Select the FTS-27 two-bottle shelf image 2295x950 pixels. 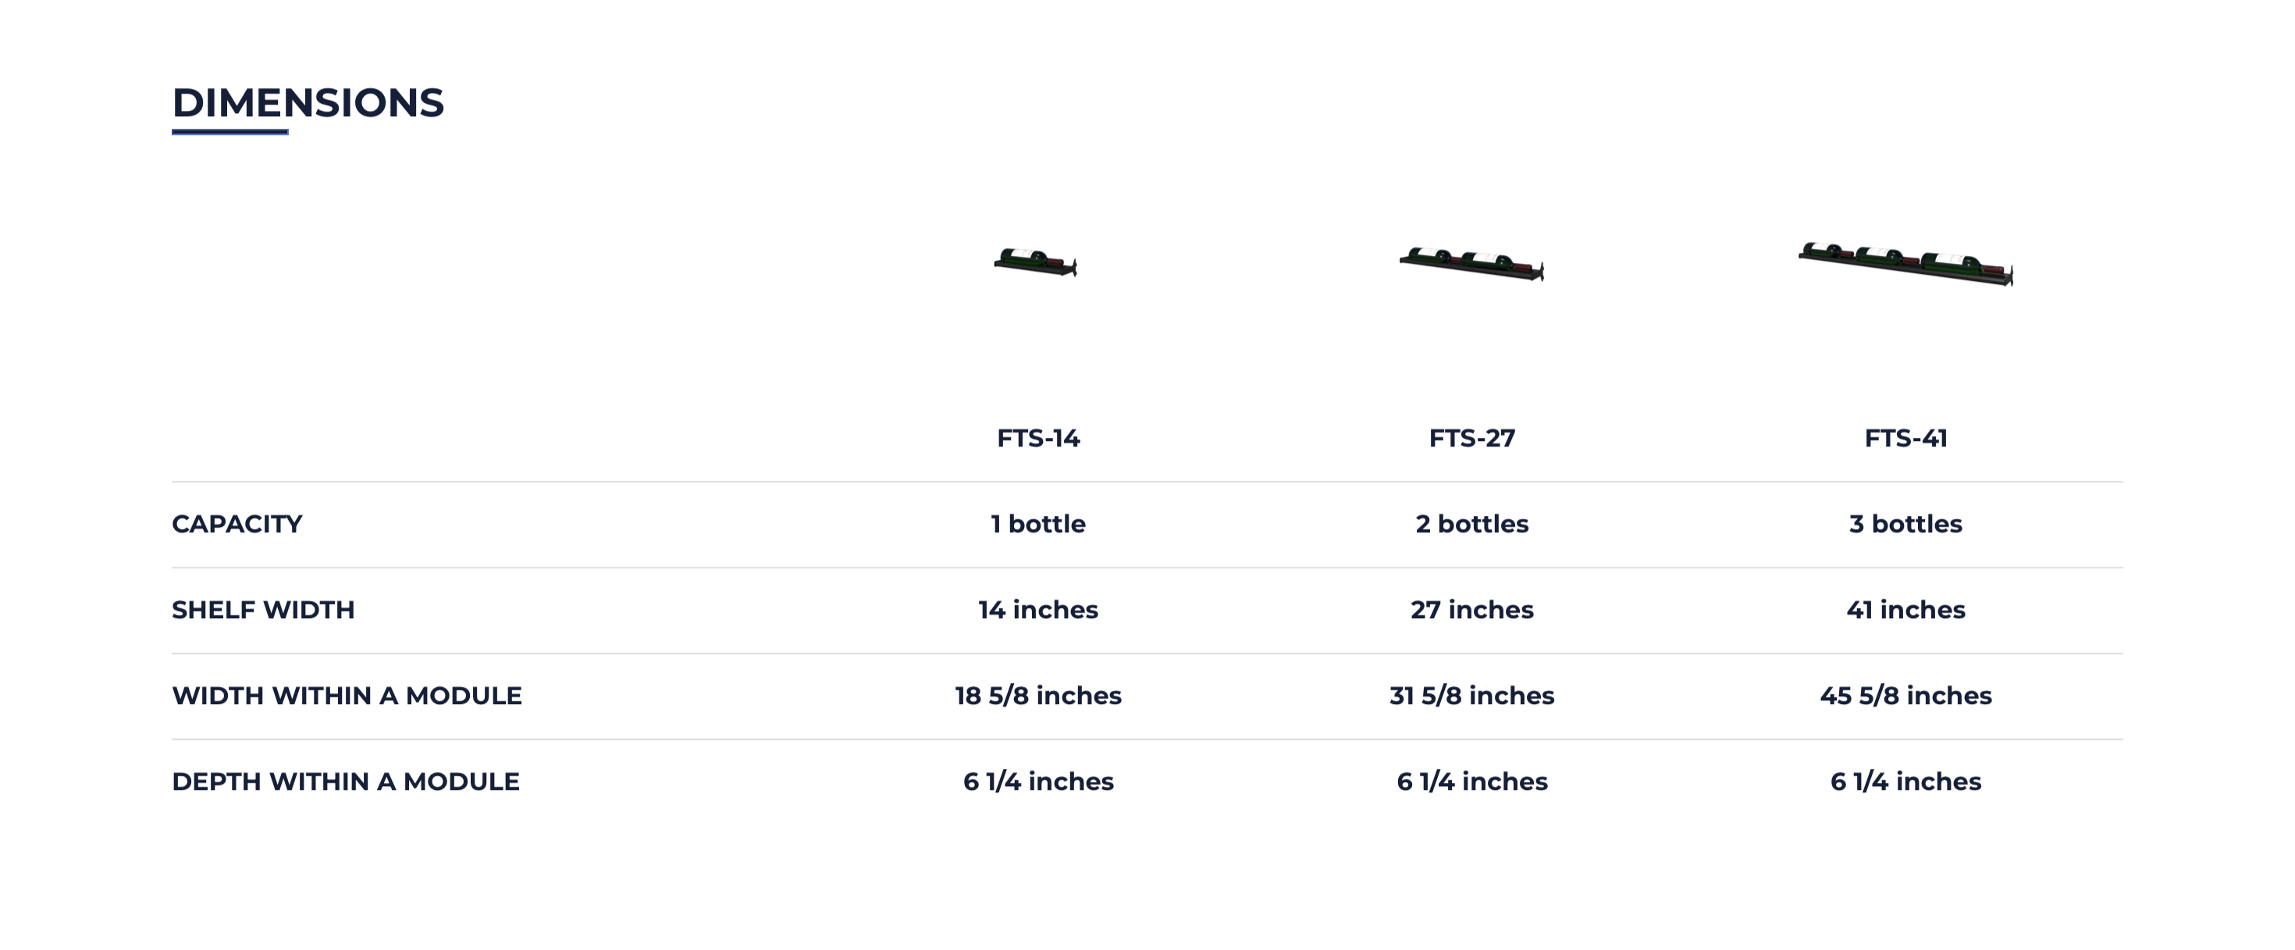(x=1471, y=264)
